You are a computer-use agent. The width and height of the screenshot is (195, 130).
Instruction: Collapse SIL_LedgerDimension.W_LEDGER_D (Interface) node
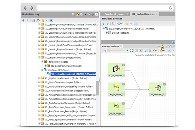coord(103,28)
